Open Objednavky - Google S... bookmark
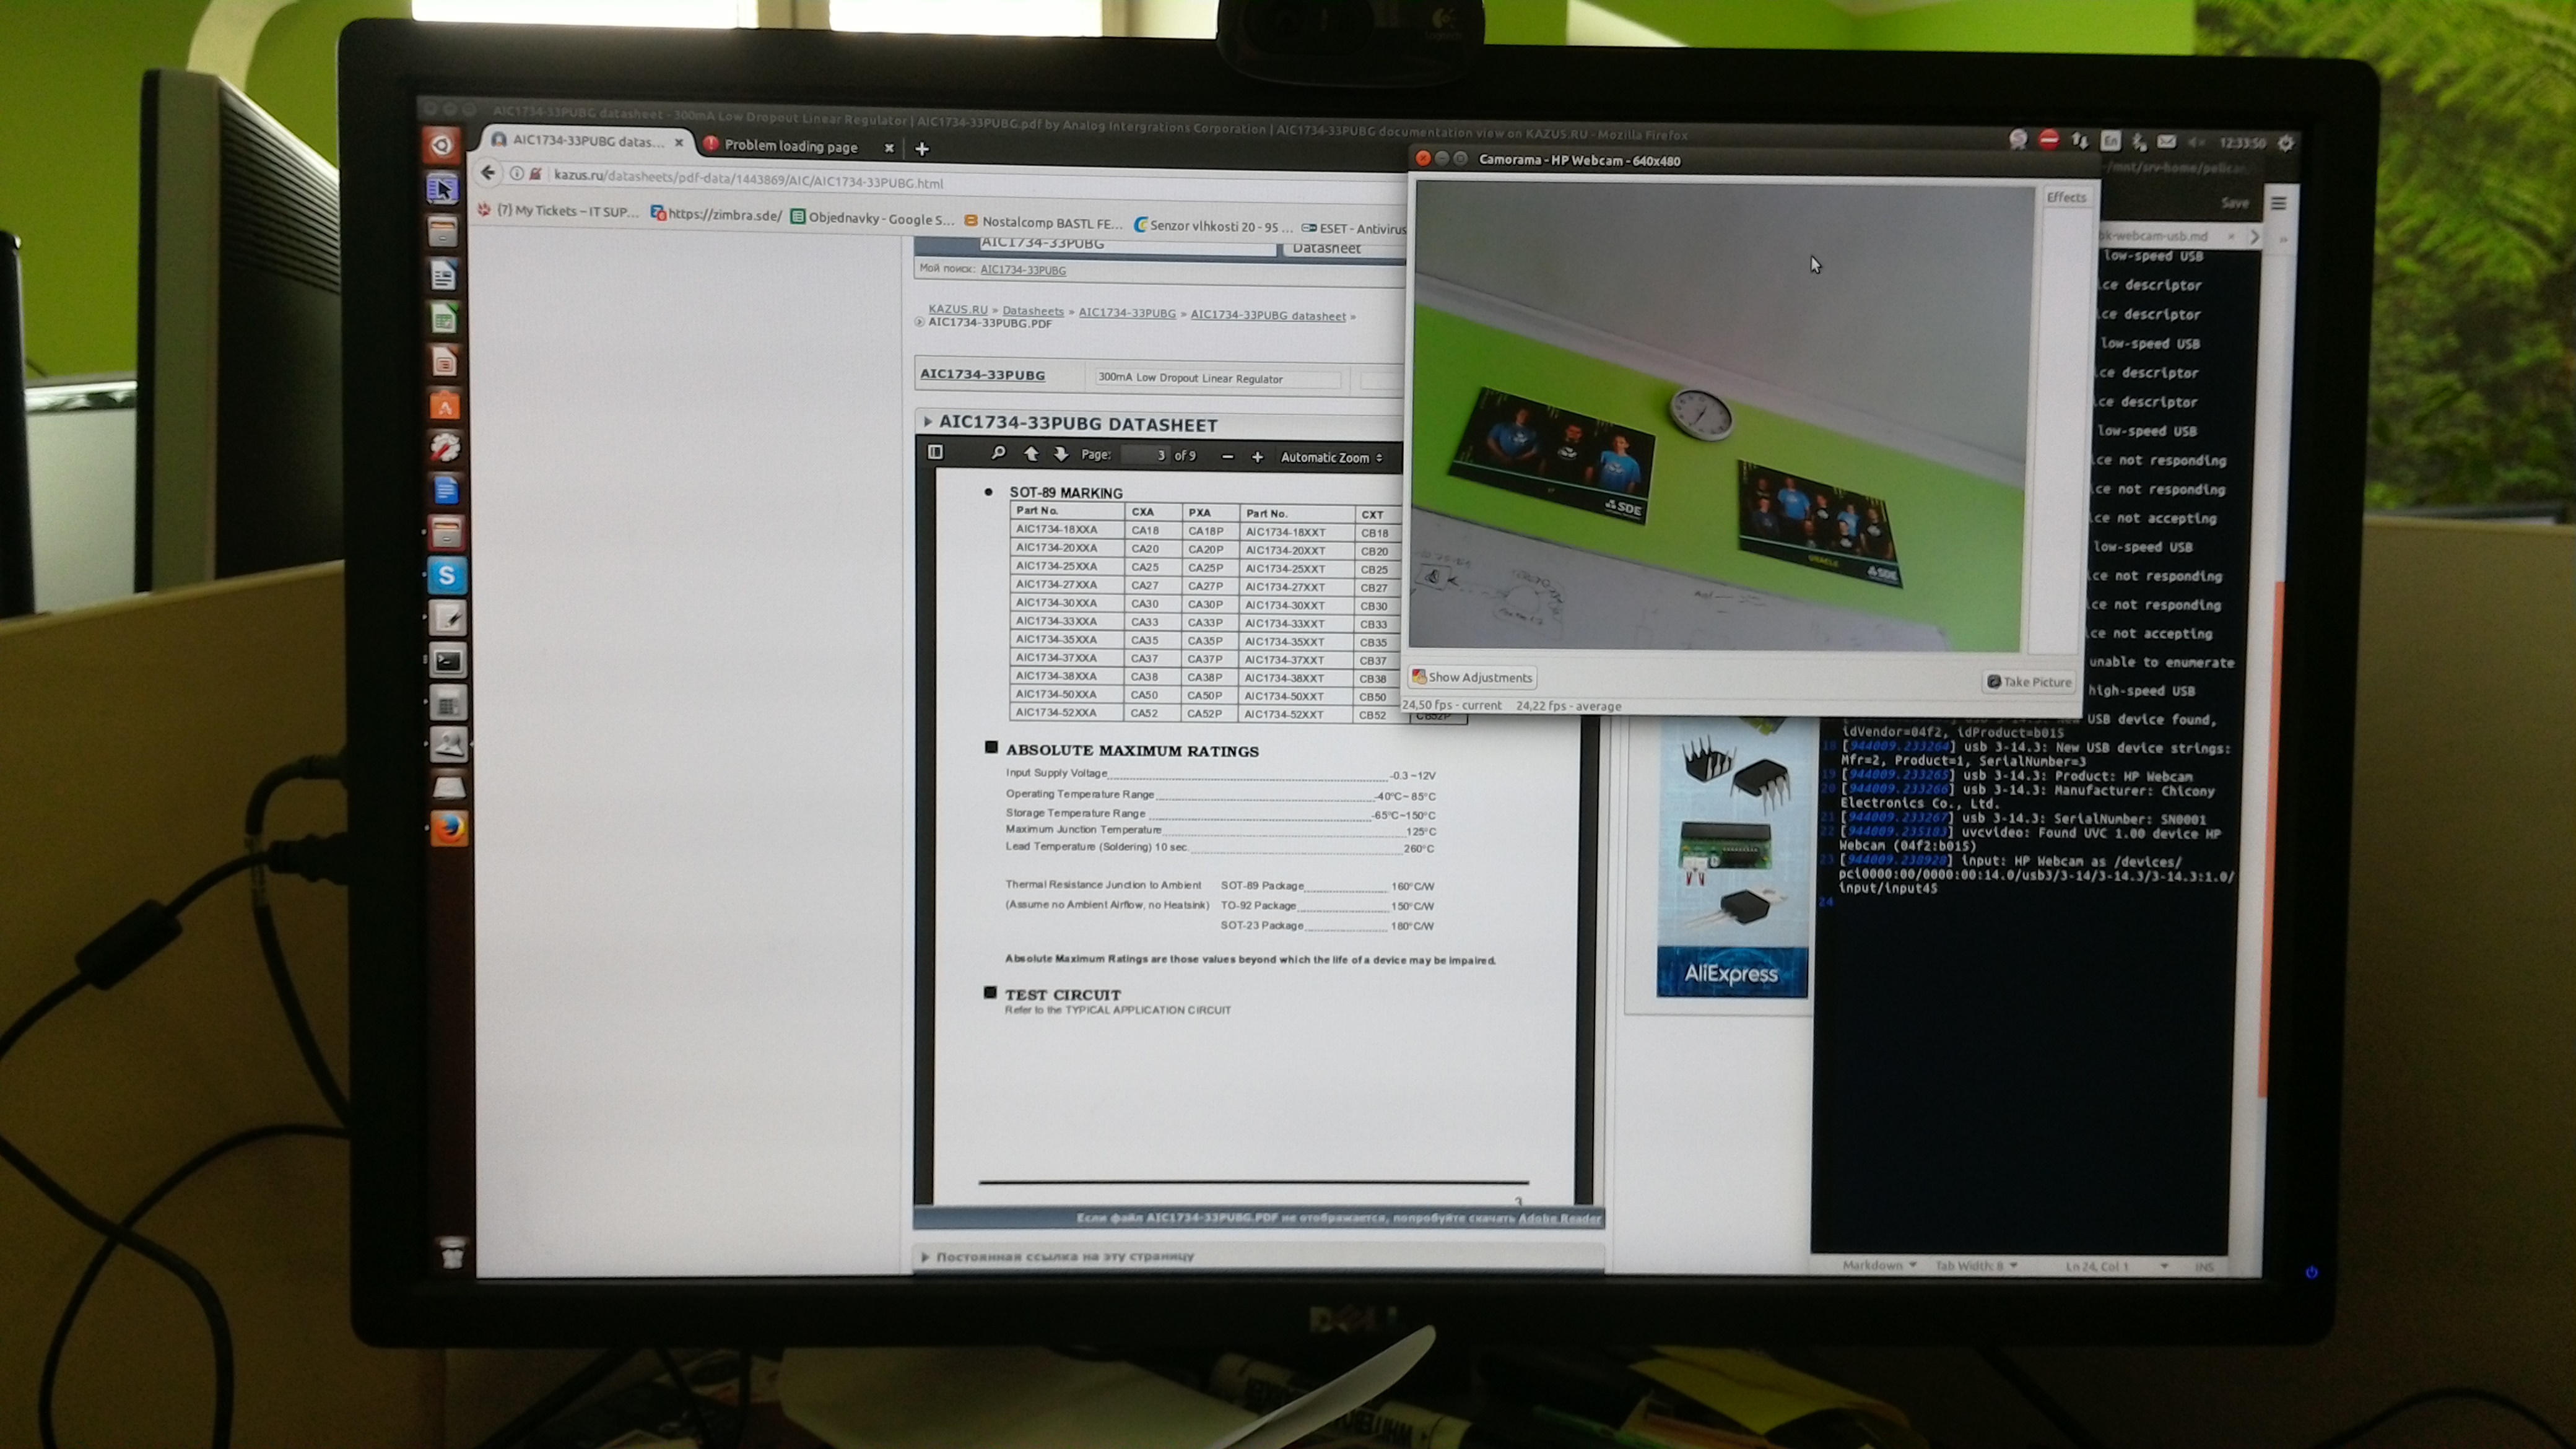 (872, 218)
